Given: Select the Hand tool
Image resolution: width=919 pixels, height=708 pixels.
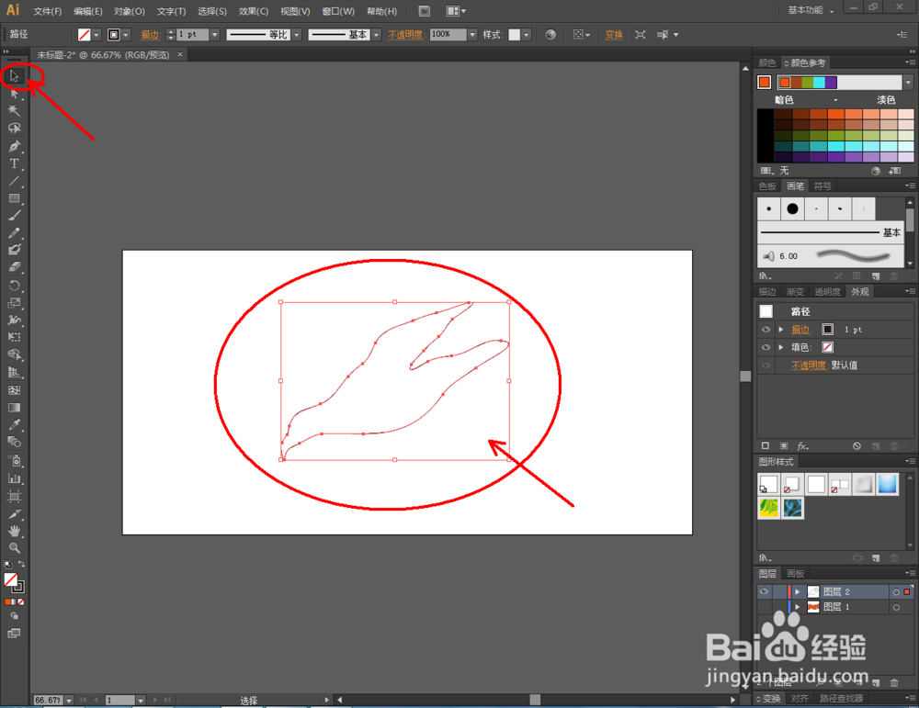Looking at the screenshot, I should tap(14, 531).
